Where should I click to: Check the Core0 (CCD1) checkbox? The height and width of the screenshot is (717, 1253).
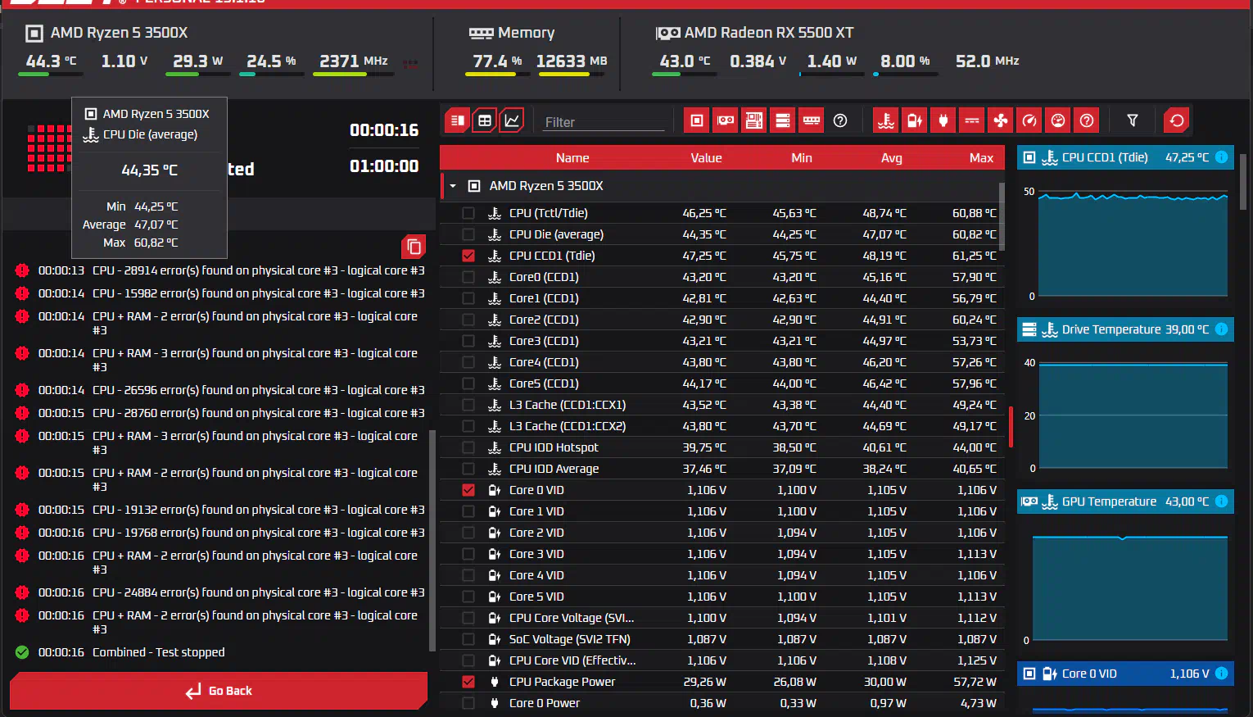tap(468, 277)
